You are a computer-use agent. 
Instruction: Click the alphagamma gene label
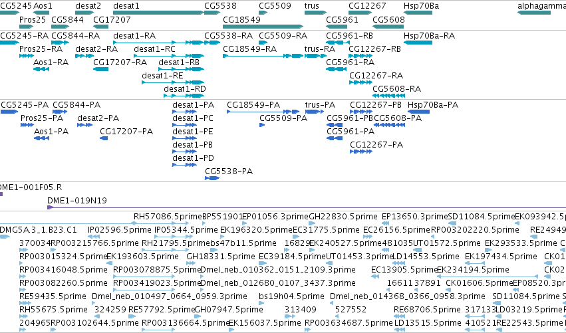point(541,6)
